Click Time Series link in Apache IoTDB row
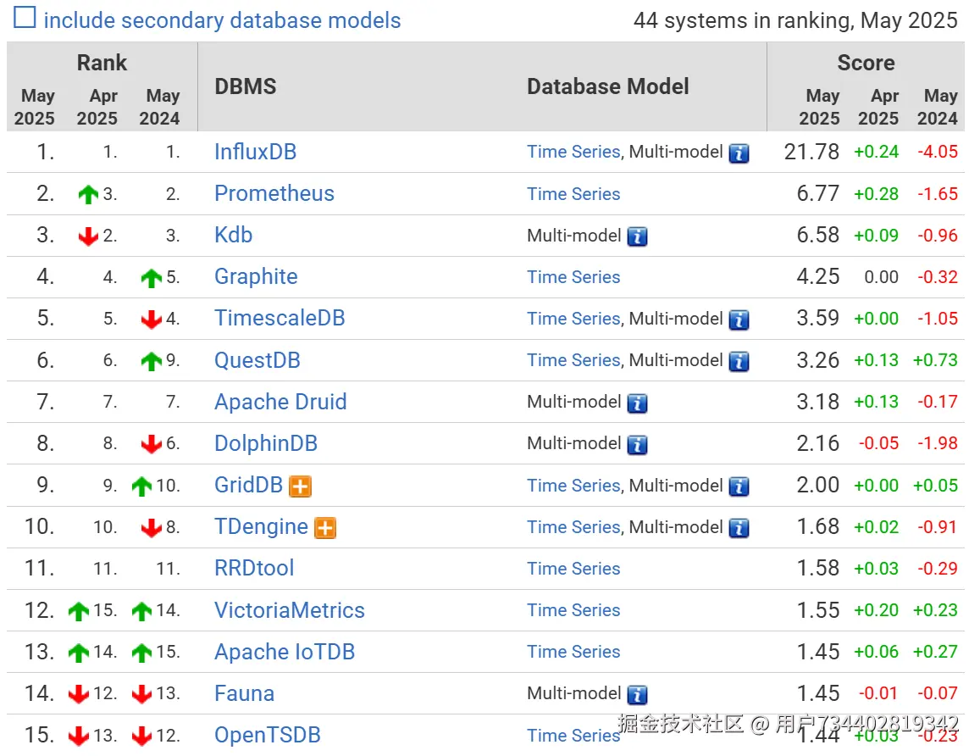Image resolution: width=980 pixels, height=756 pixels. point(573,653)
